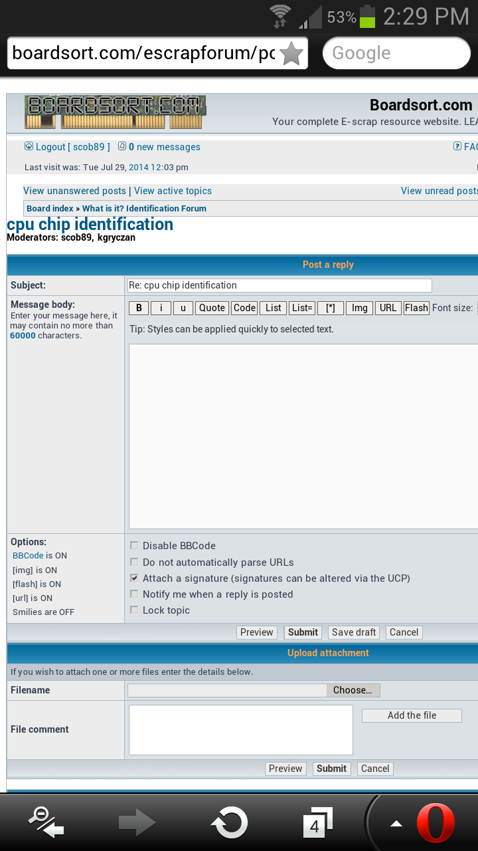
Task: Click the Bold BBCode button
Action: (x=138, y=308)
